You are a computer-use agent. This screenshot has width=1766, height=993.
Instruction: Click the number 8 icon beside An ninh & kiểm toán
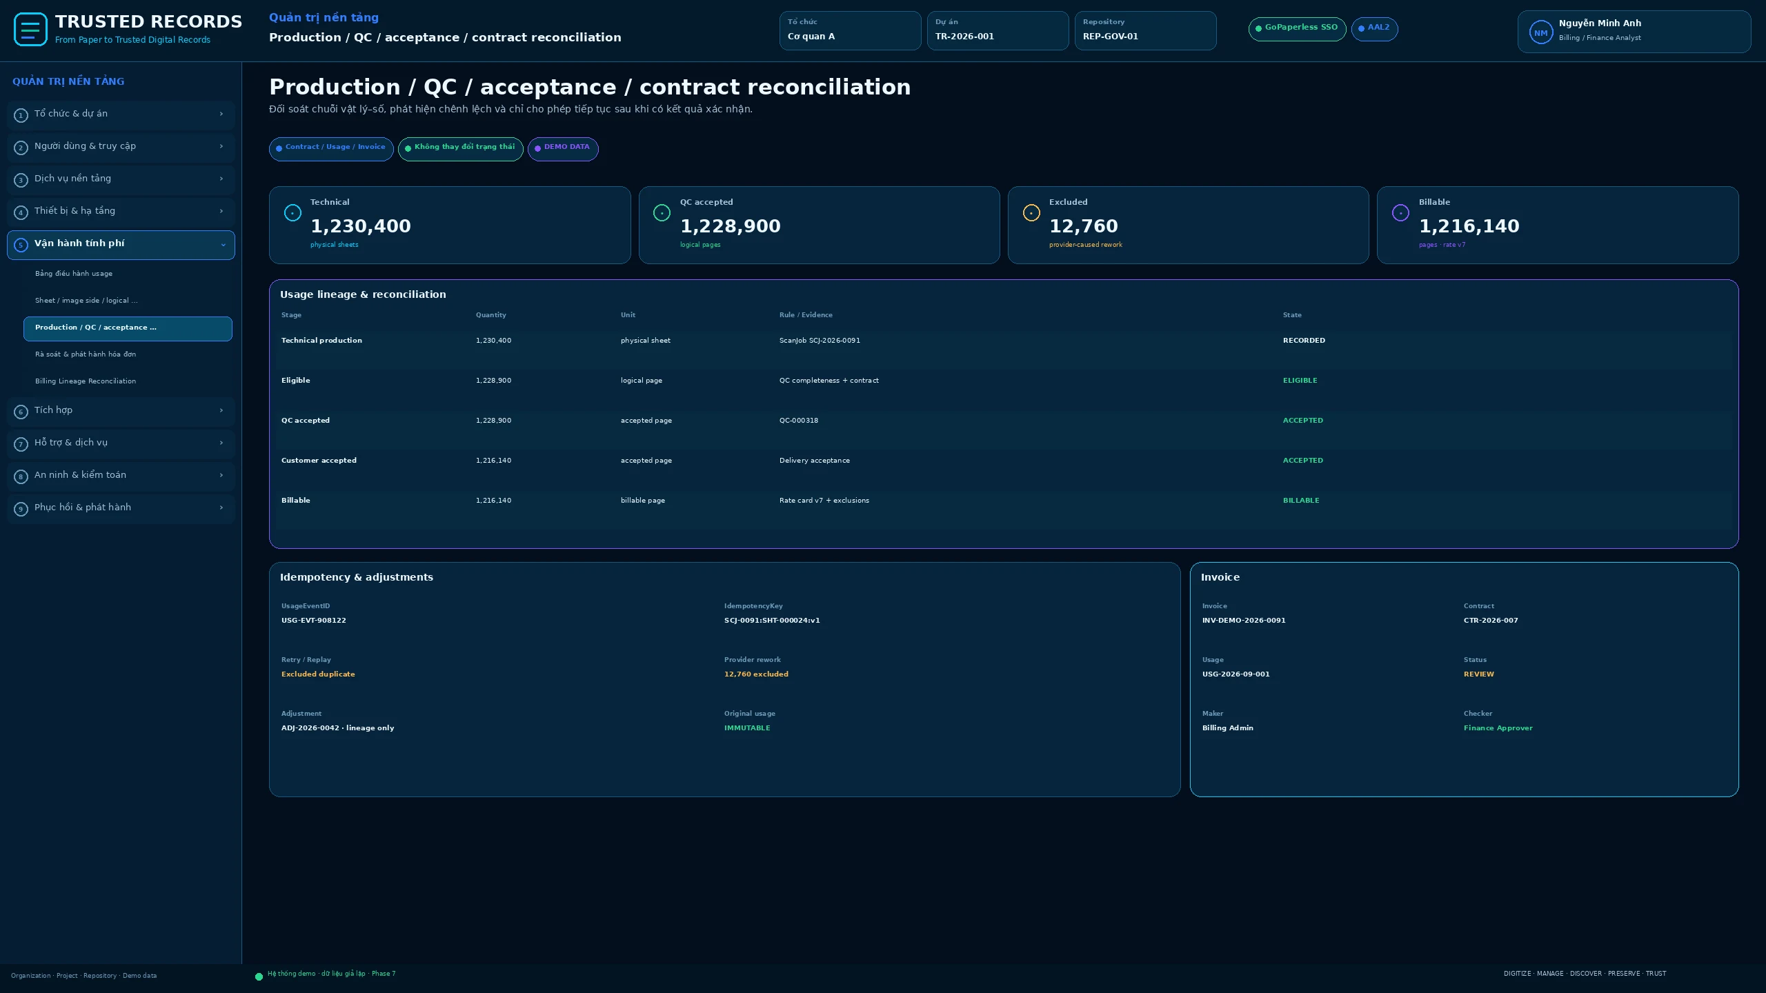click(21, 477)
